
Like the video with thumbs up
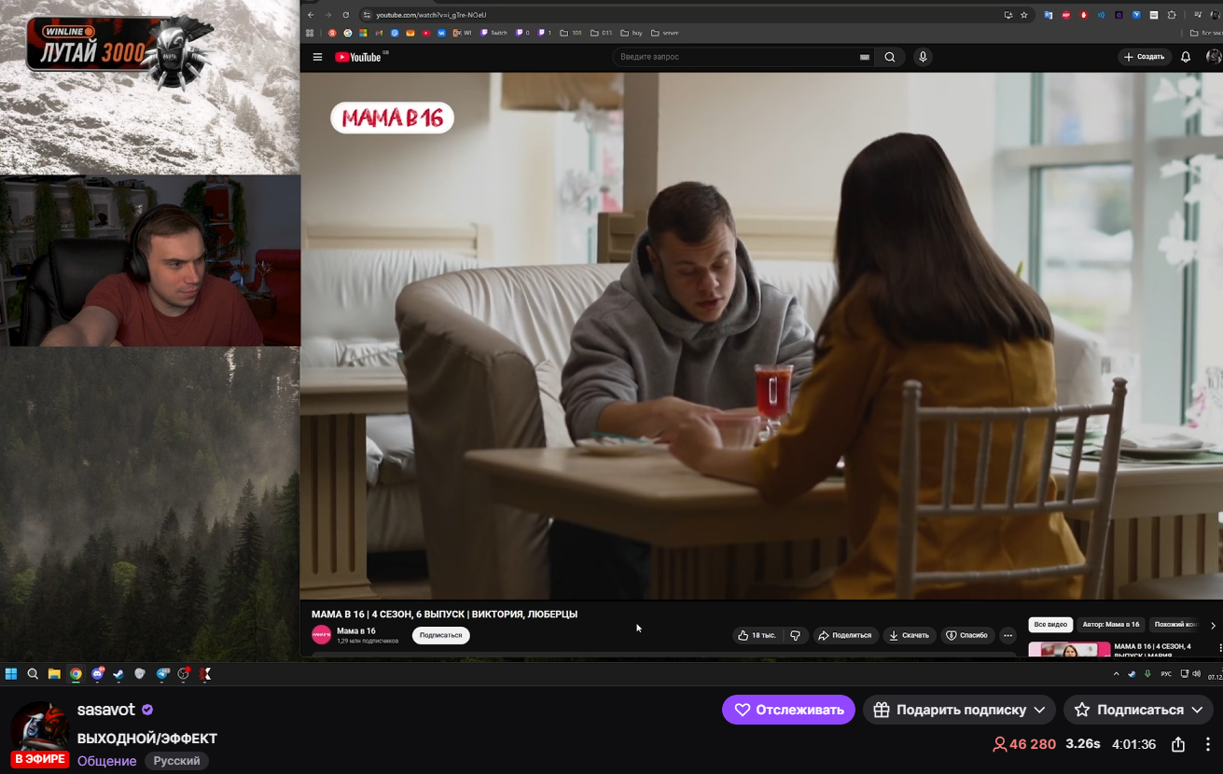pos(757,635)
